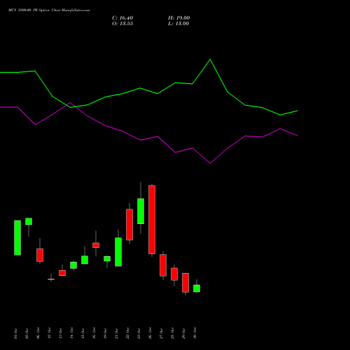Click the highest peak of the green line
This screenshot has width=350, height=350.
click(210, 59)
